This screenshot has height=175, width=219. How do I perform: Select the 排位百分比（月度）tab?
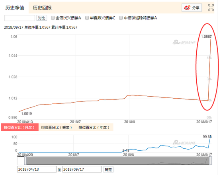[x=20, y=127]
